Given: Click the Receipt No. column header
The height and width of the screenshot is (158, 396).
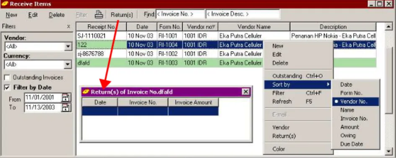Looking at the screenshot, I should point(101,27).
